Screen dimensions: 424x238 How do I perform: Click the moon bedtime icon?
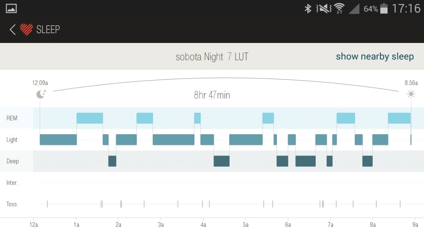(x=41, y=94)
